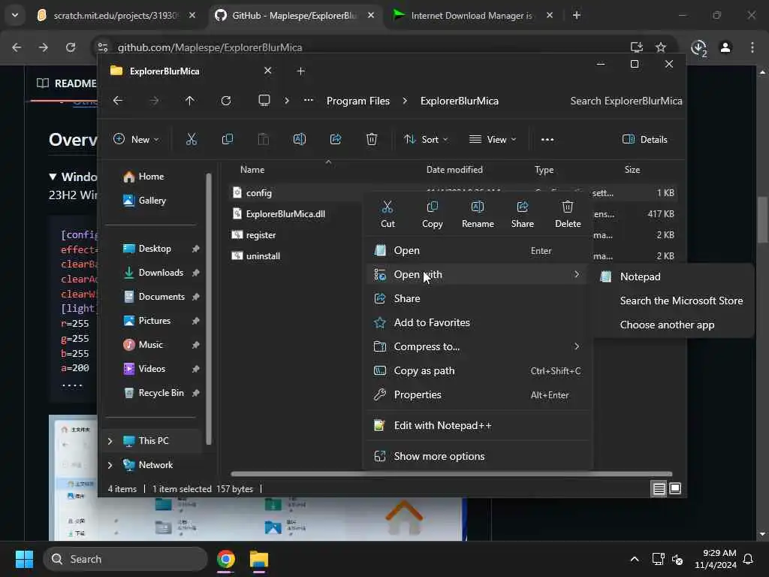Image resolution: width=769 pixels, height=577 pixels.
Task: Select the register file
Action: 261,235
